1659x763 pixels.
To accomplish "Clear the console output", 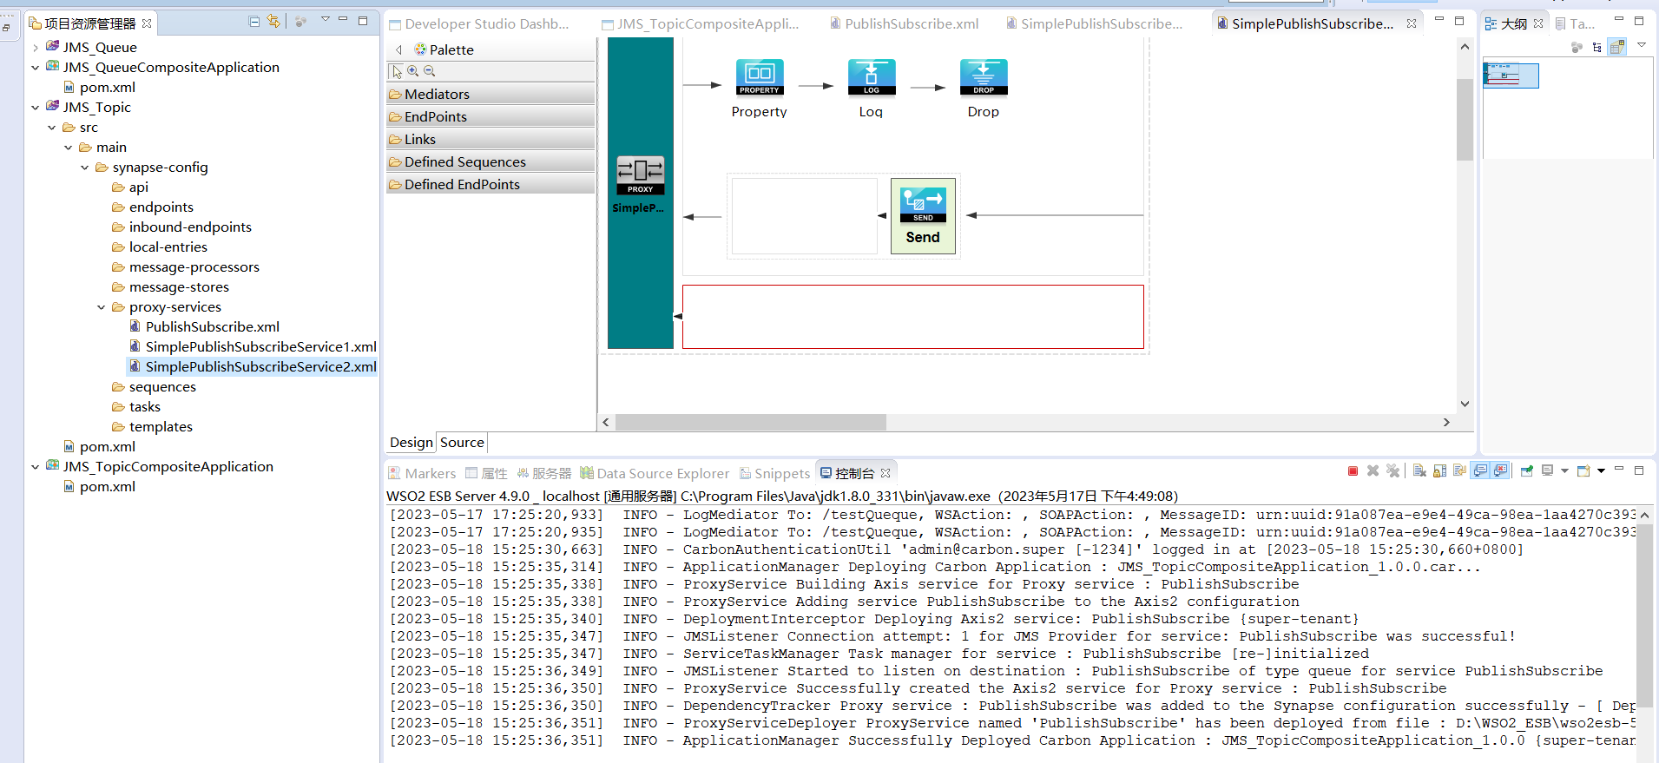I will pos(1419,470).
